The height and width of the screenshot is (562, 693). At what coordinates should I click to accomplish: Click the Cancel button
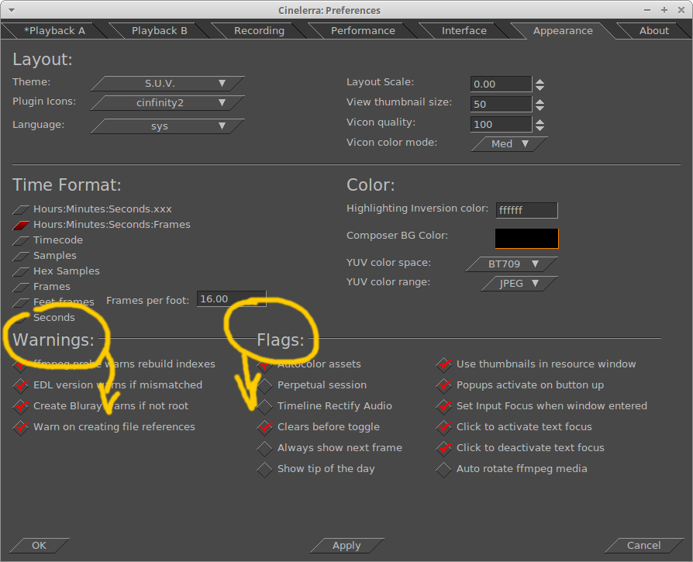pos(643,546)
